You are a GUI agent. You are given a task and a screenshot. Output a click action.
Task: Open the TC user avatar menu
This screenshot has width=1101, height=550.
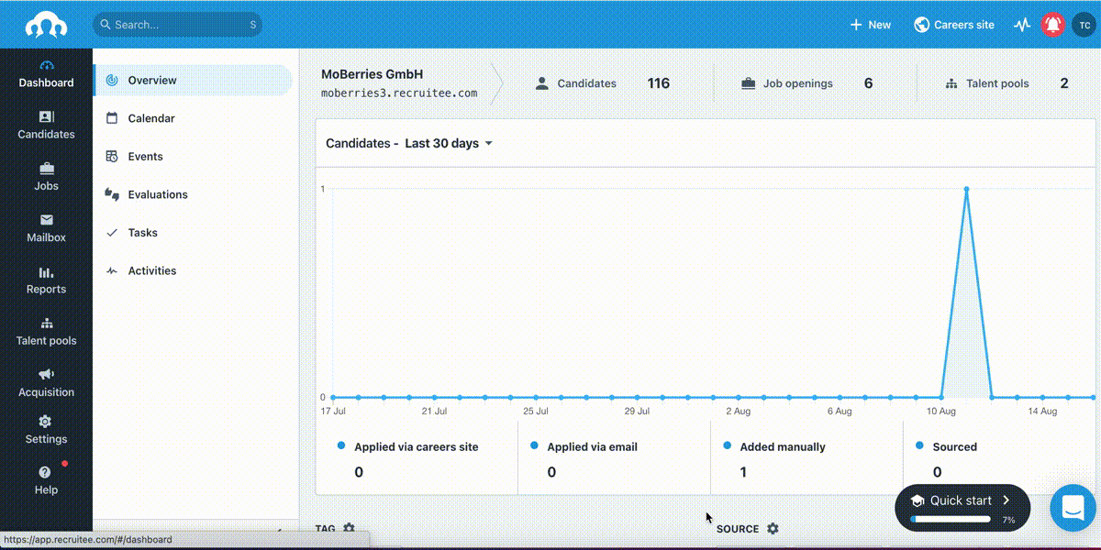tap(1084, 25)
